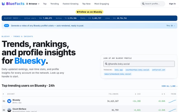Viewport: 179px width, 112px height.
Task: Click the header search magnifier icon
Action: [143, 4]
